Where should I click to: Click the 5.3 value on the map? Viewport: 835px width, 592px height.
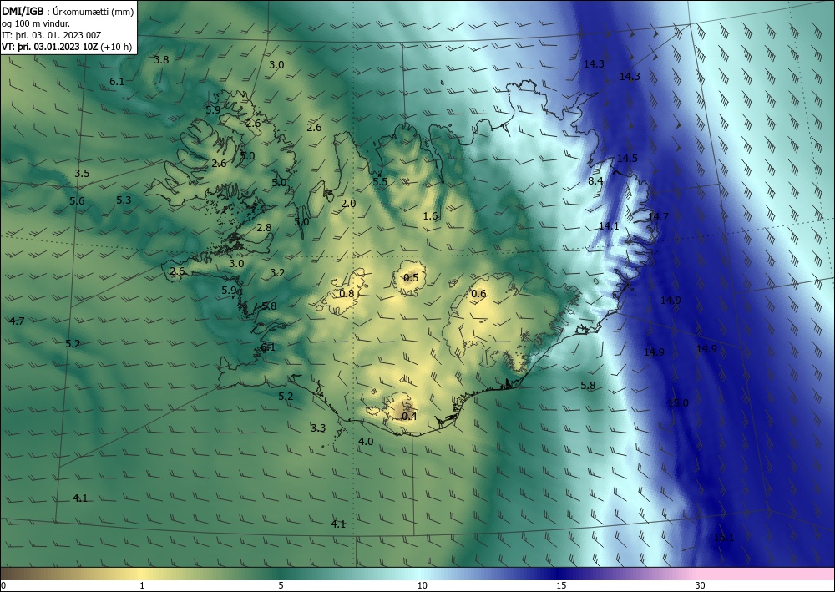[124, 200]
